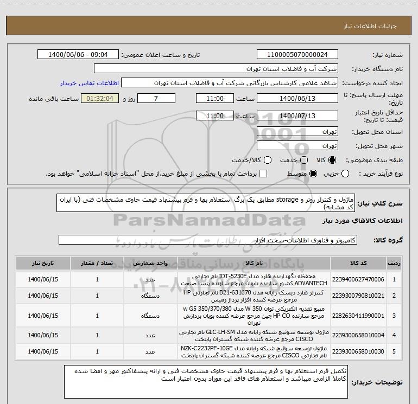Click item code 2239400627470006

[358, 279]
